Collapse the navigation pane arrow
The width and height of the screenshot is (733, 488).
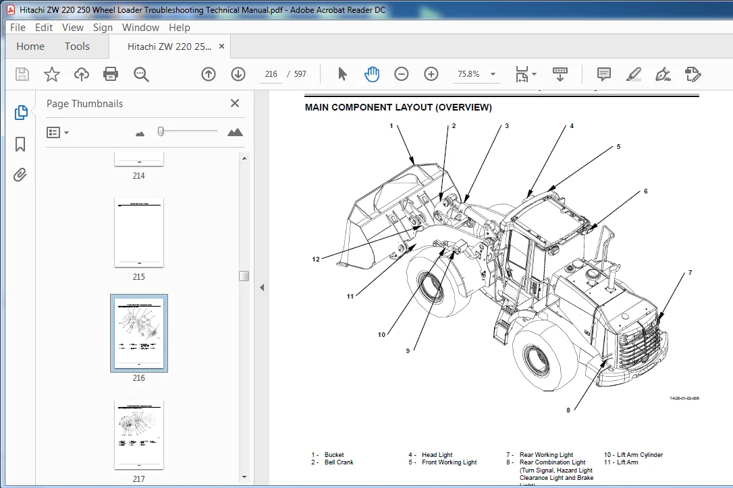(x=262, y=288)
